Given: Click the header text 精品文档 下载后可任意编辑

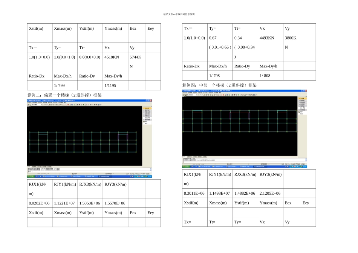Looking at the screenshot, I should coord(179,14).
